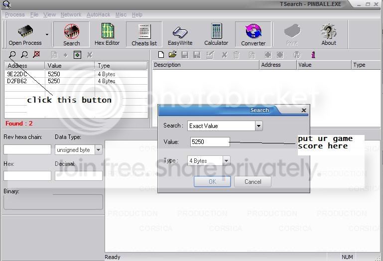Viewport: 383px width, 261px height.
Task: Click the Type column header in cheat list
Action: click(x=367, y=65)
